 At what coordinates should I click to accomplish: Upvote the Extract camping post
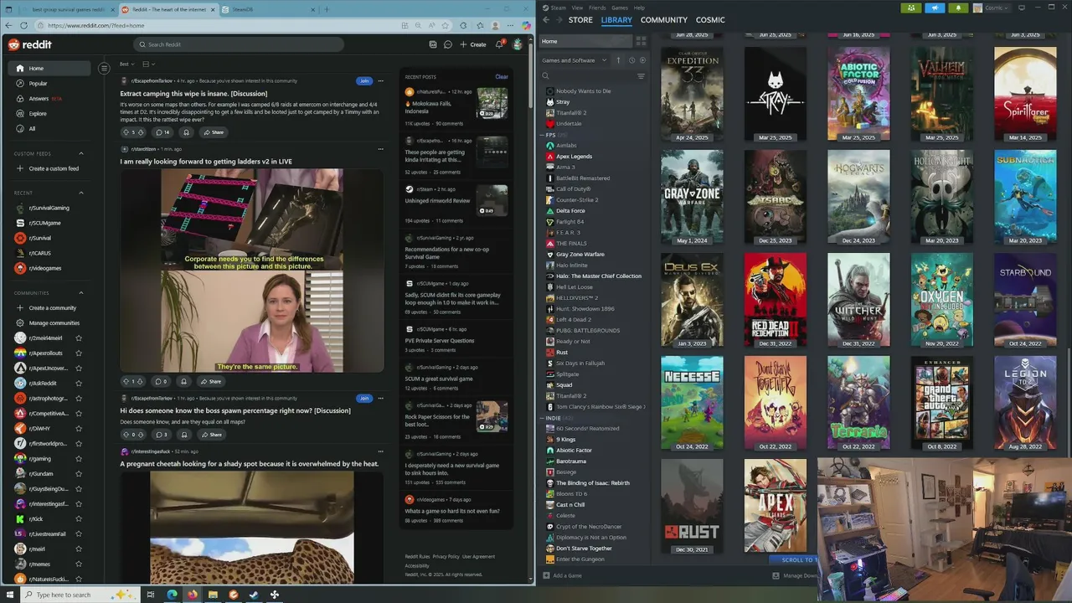click(x=125, y=132)
